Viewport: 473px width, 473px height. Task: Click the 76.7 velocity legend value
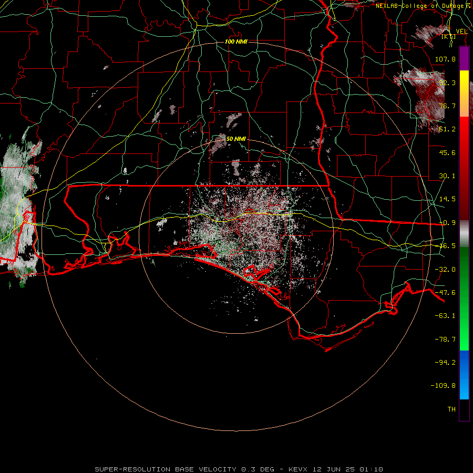pos(447,106)
